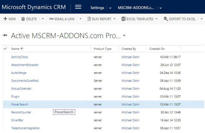Click the sort ascending arrow beside Name

(22, 49)
